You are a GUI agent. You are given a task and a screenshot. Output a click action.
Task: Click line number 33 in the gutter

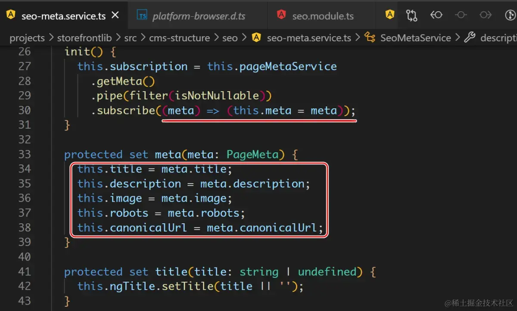tap(25, 154)
